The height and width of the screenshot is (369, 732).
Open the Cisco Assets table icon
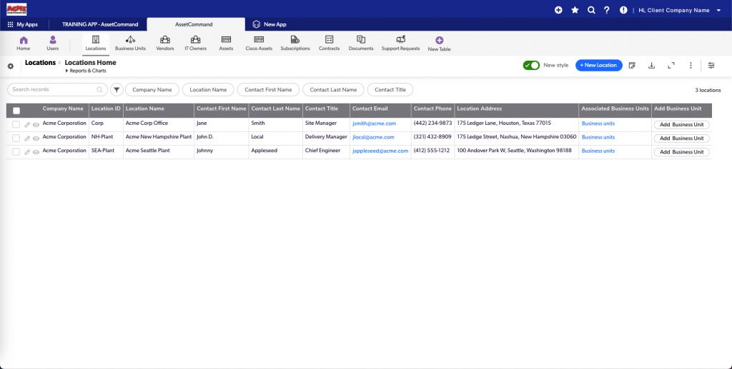[x=259, y=39]
